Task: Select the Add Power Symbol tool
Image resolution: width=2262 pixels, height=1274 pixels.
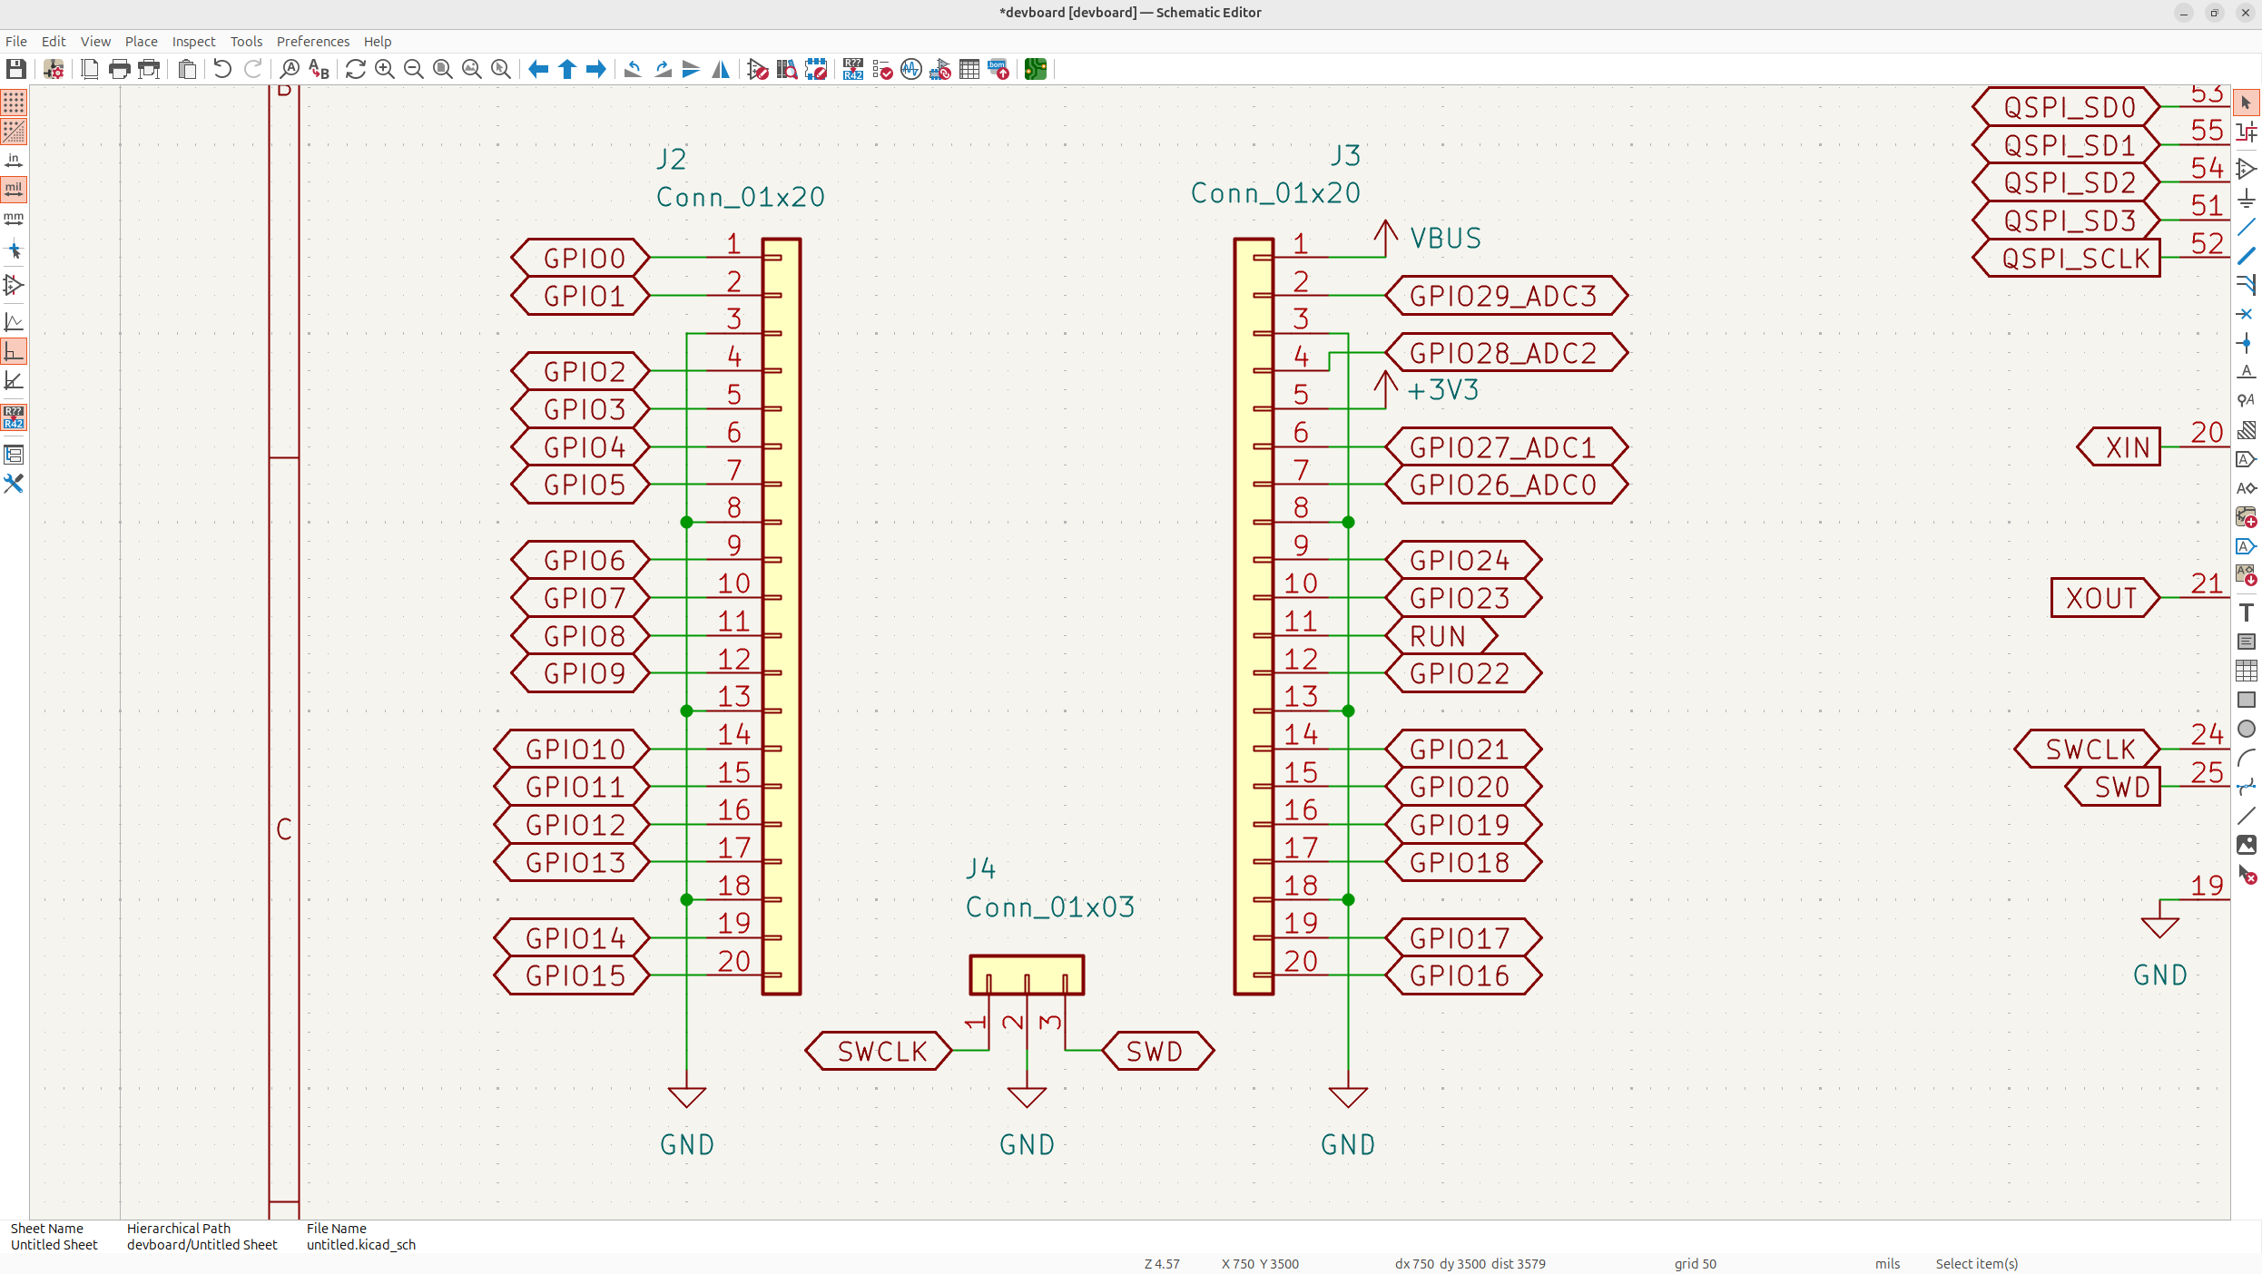Action: (2246, 198)
